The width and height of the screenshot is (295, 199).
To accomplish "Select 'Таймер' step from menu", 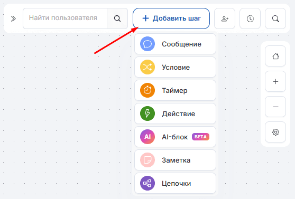I will point(175,90).
